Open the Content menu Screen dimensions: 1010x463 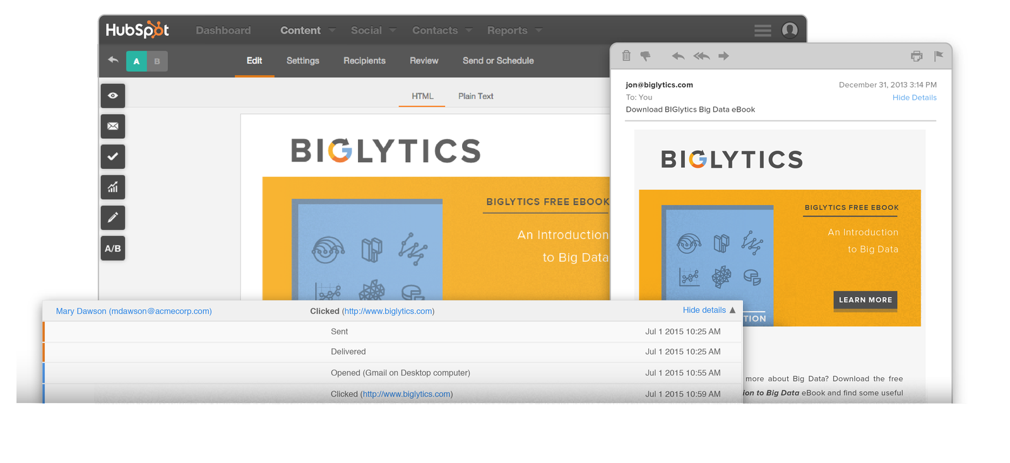point(300,30)
